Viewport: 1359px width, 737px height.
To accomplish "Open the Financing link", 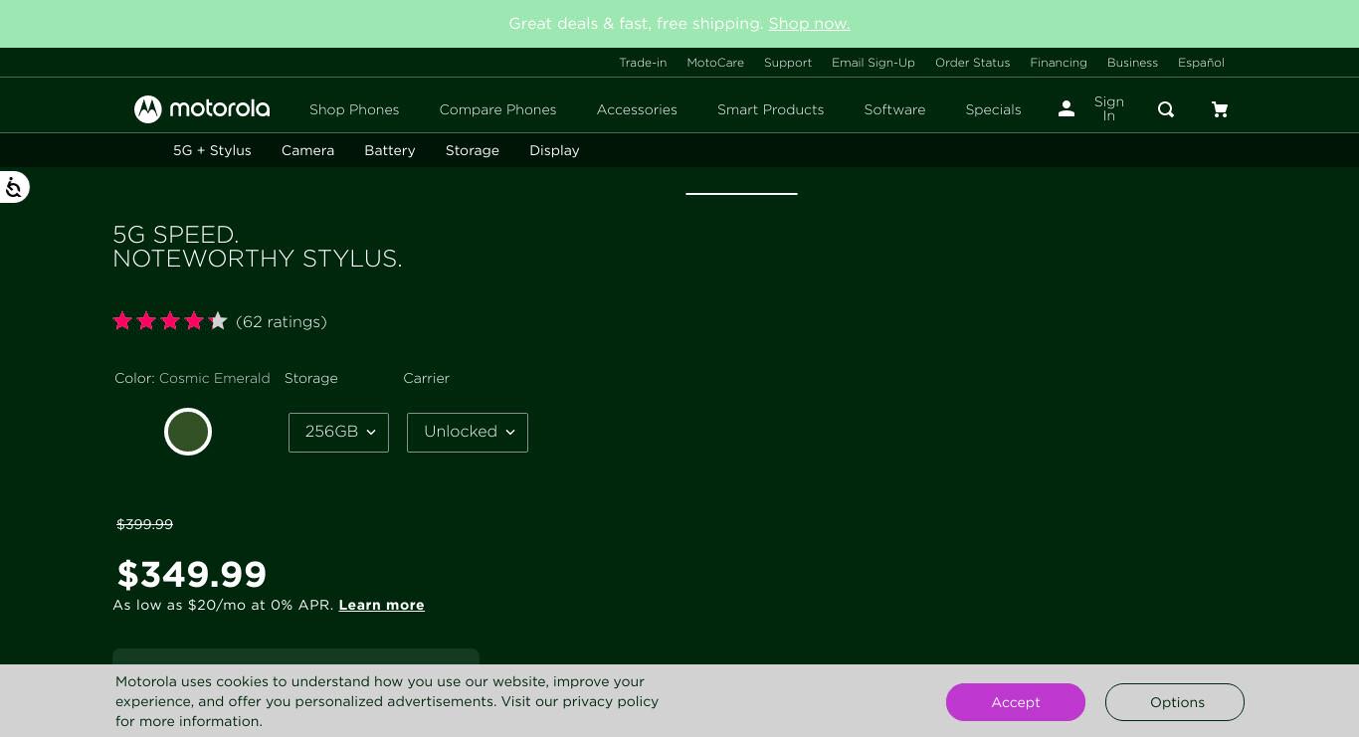I will pyautogui.click(x=1059, y=63).
